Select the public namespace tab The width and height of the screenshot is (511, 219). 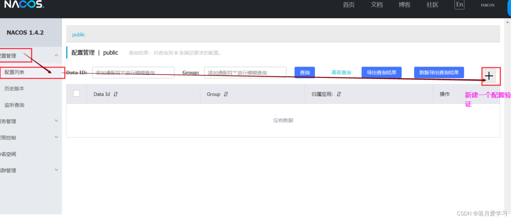coord(79,34)
